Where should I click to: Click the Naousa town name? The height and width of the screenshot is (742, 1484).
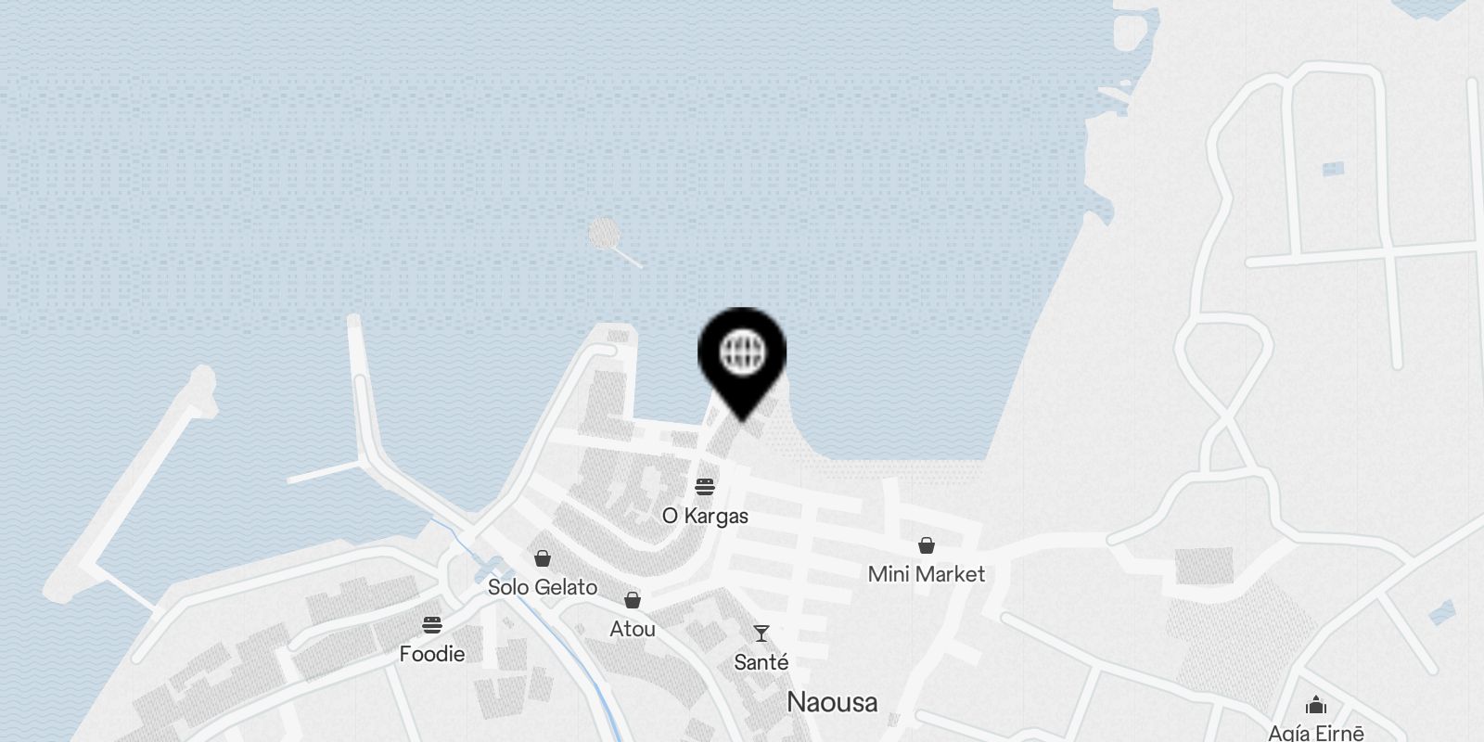pyautogui.click(x=832, y=702)
